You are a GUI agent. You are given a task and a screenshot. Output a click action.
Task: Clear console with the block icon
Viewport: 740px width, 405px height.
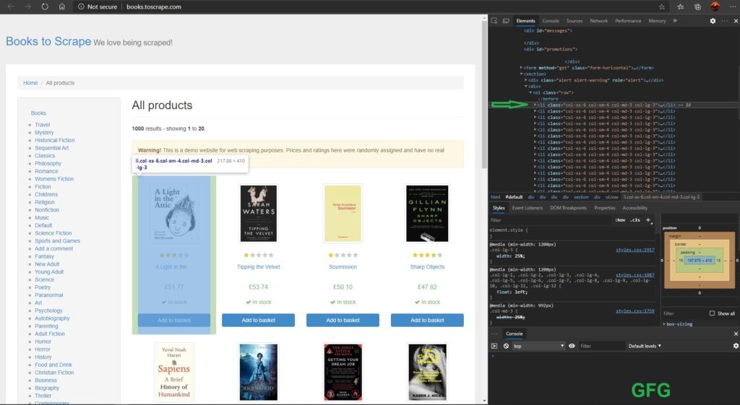pyautogui.click(x=506, y=346)
